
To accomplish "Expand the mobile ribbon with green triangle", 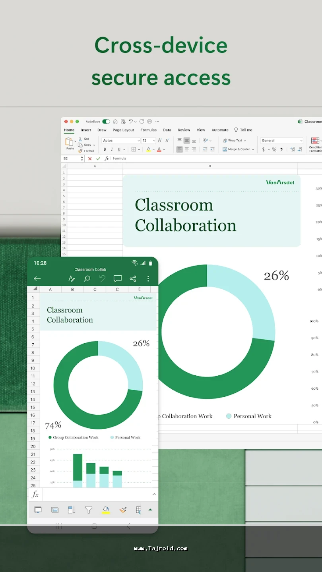I will click(150, 510).
